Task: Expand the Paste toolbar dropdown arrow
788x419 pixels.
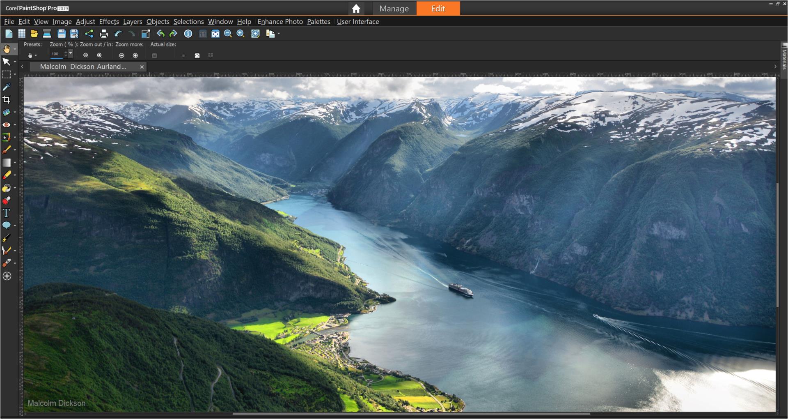Action: (x=279, y=34)
